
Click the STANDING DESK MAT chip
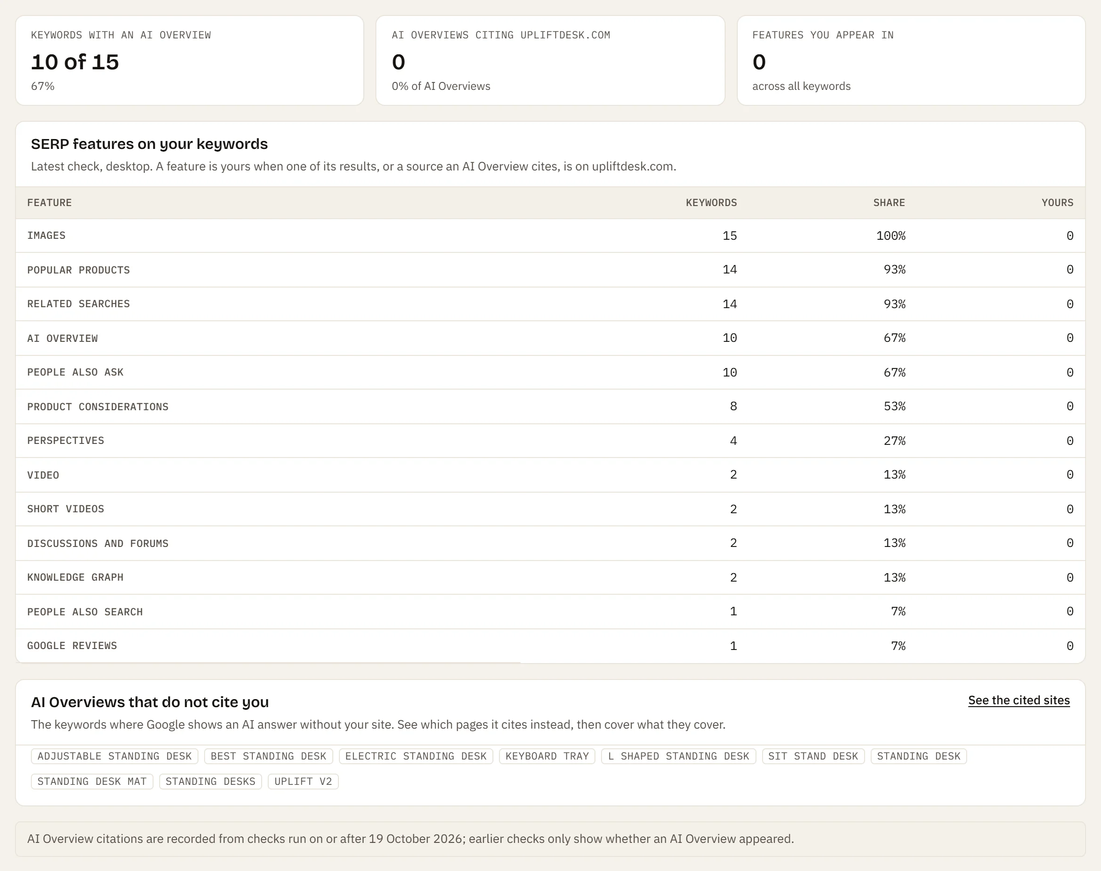click(92, 781)
